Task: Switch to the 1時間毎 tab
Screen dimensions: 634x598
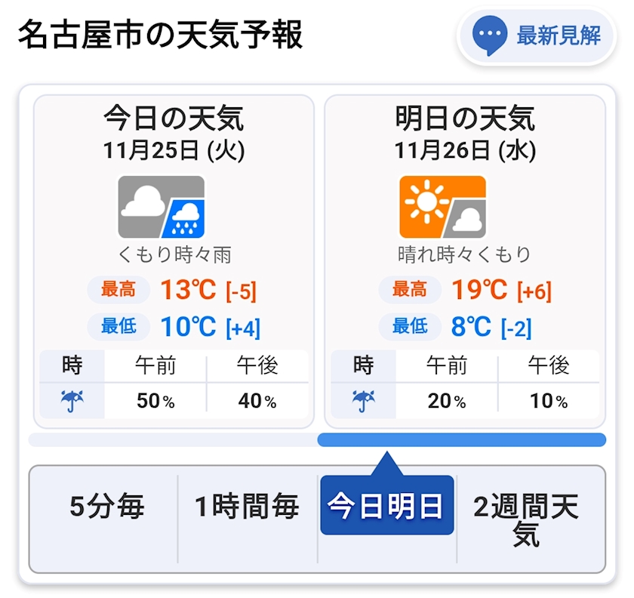Action: tap(248, 507)
